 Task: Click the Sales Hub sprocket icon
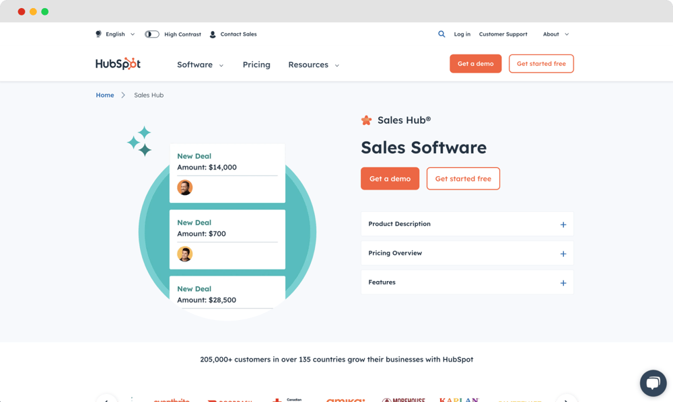point(367,120)
